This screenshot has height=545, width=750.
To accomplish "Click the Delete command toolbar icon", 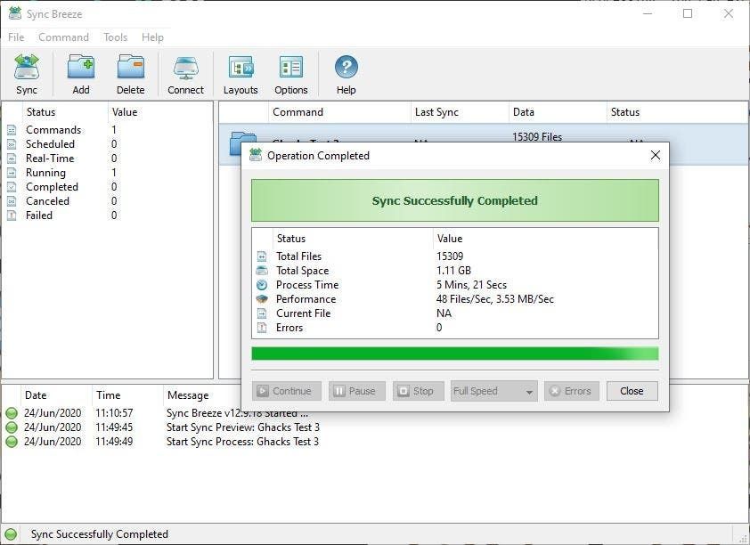I will pos(131,67).
